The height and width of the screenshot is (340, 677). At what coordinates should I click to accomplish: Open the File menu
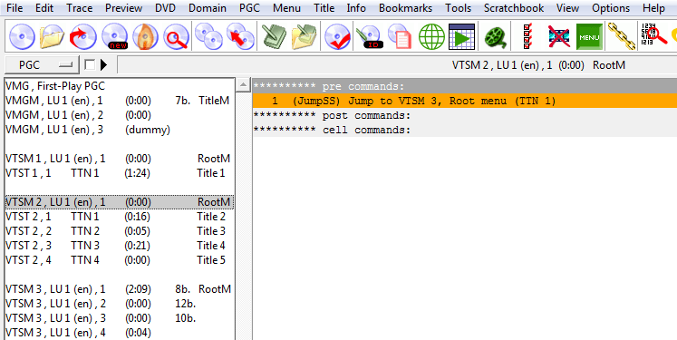tap(15, 8)
